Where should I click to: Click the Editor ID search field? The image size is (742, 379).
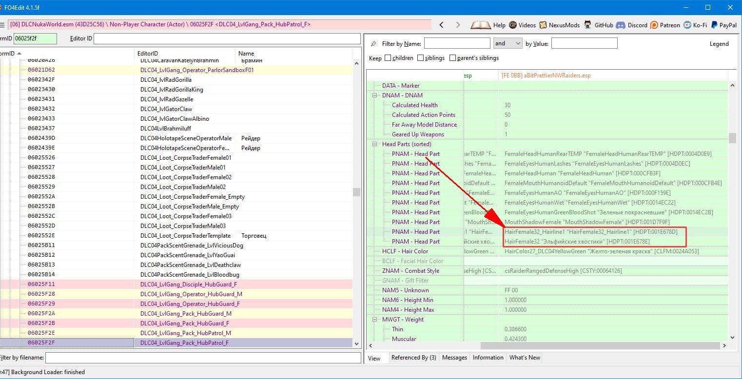(227, 38)
